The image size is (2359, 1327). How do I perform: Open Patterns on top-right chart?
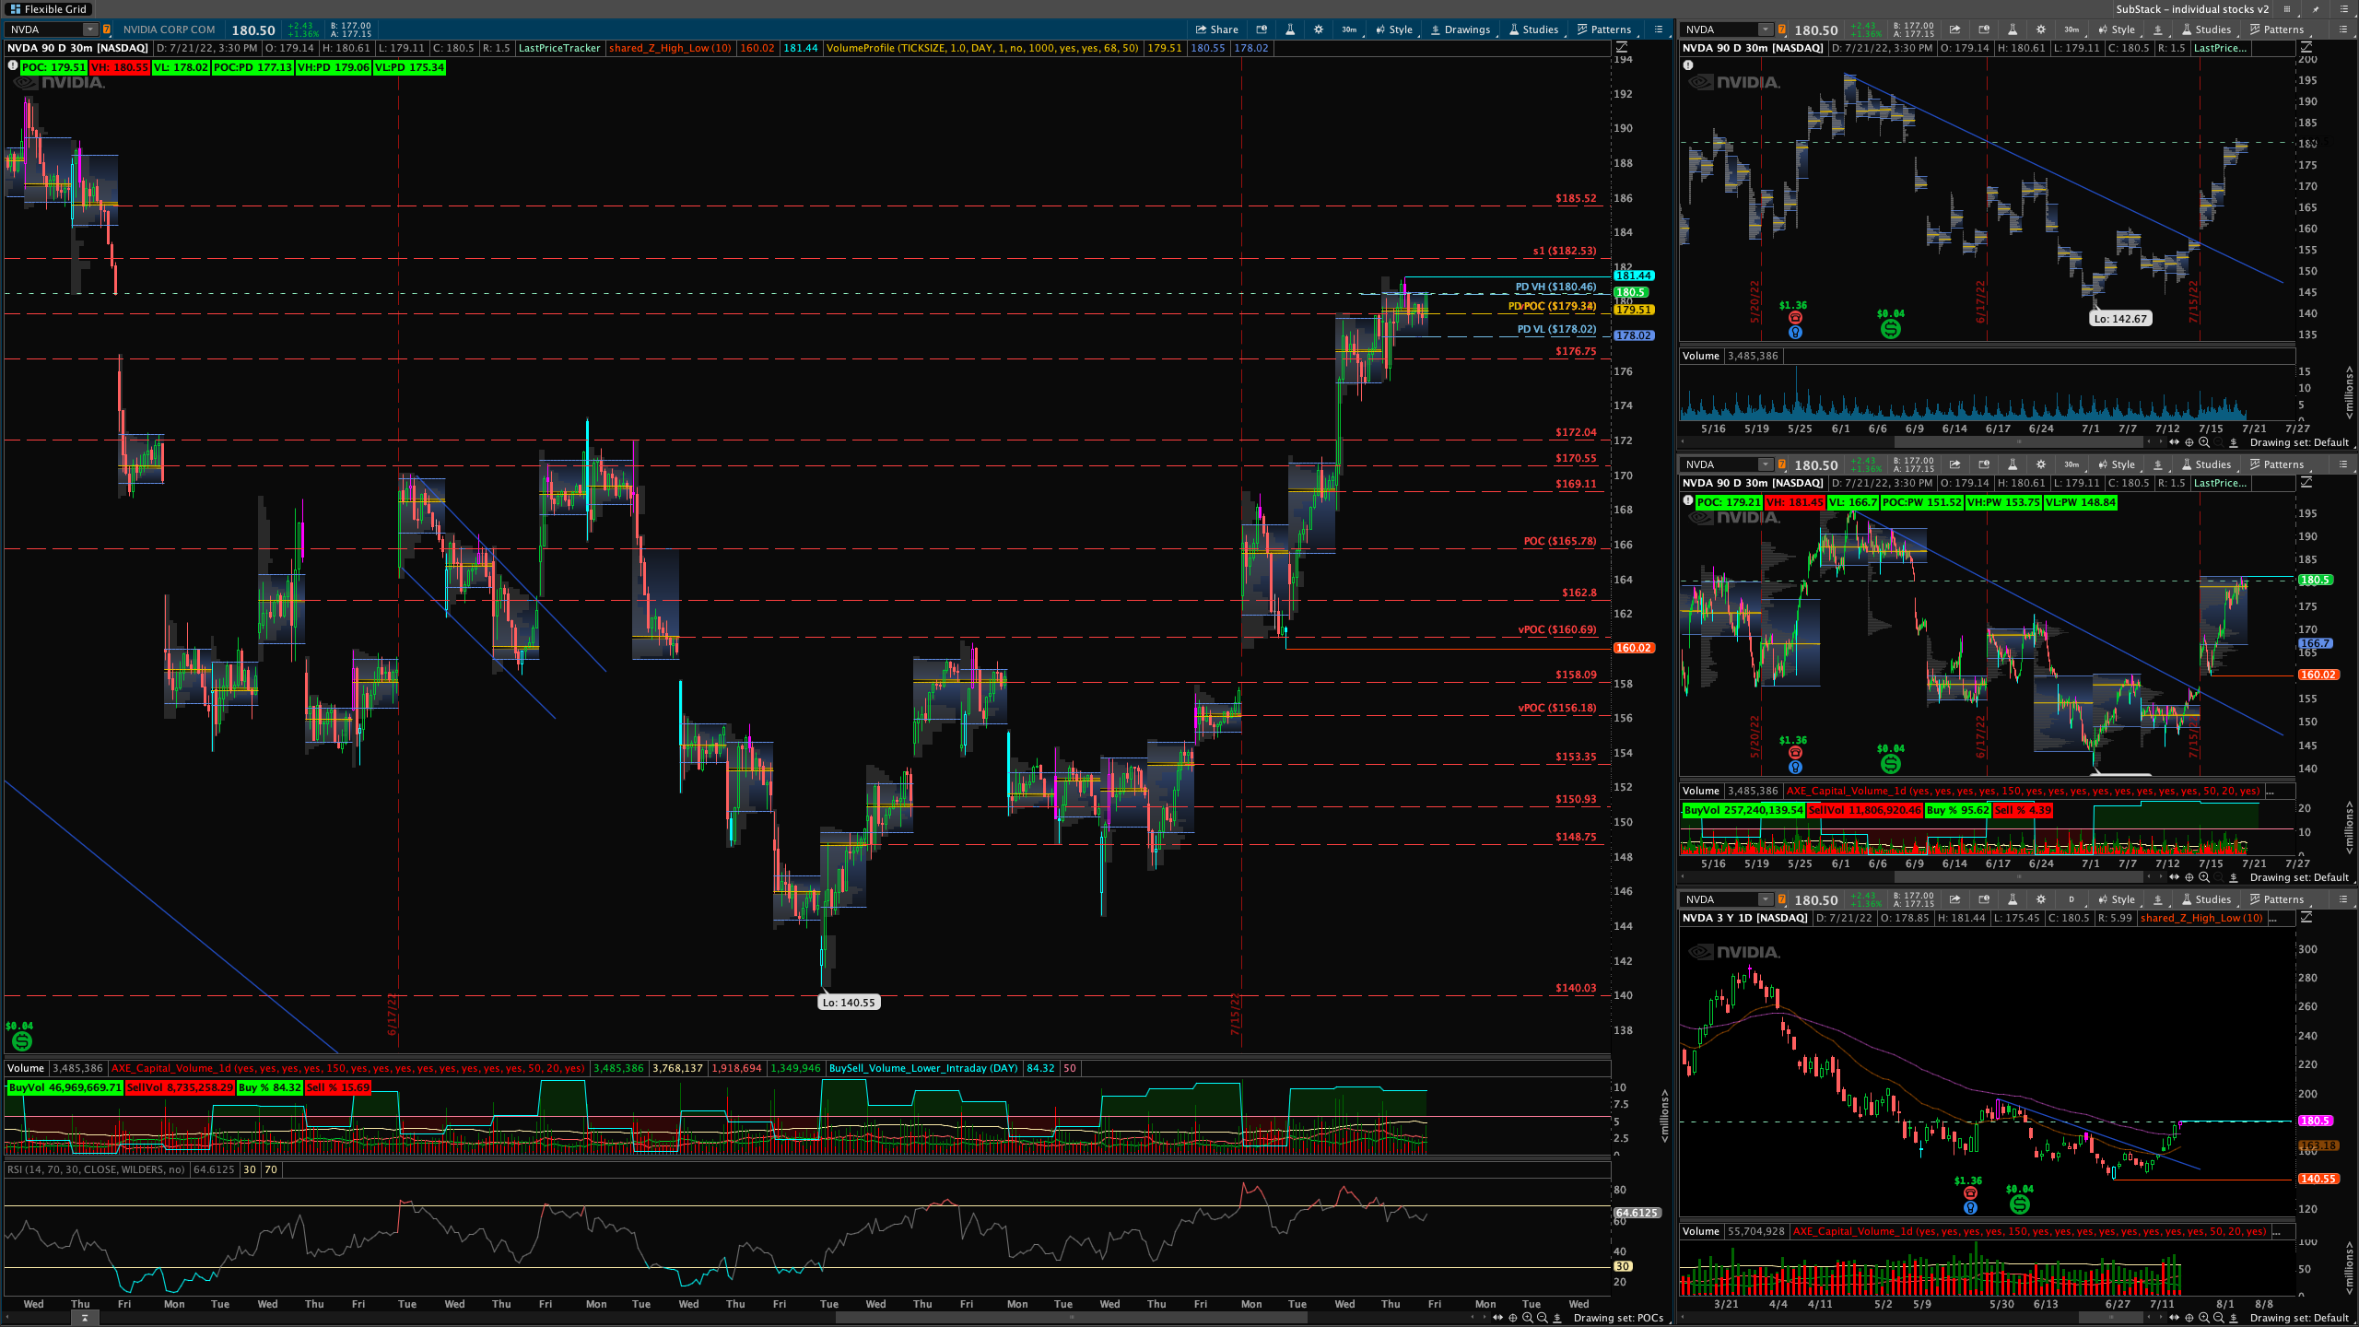pos(2276,29)
